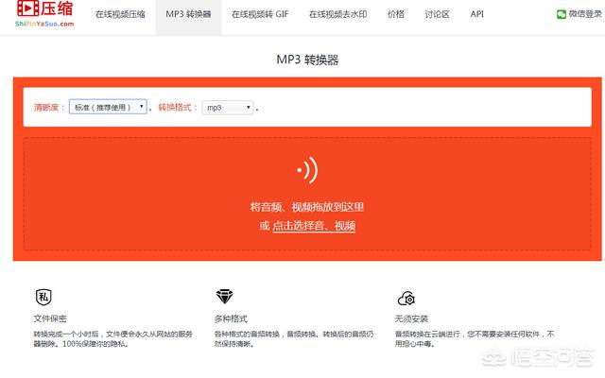Viewport: 605px width, 378px height.
Task: Click the 悟空问答 watermark logo
Action: pos(548,357)
